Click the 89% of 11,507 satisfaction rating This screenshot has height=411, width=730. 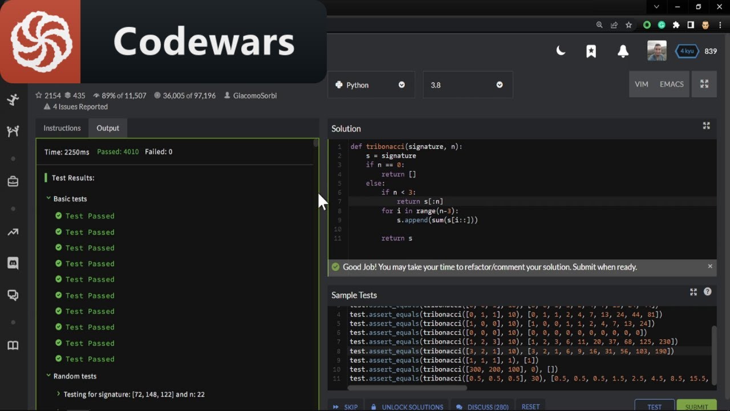pyautogui.click(x=119, y=95)
